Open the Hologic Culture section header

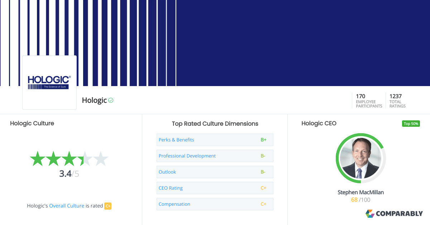coord(32,123)
